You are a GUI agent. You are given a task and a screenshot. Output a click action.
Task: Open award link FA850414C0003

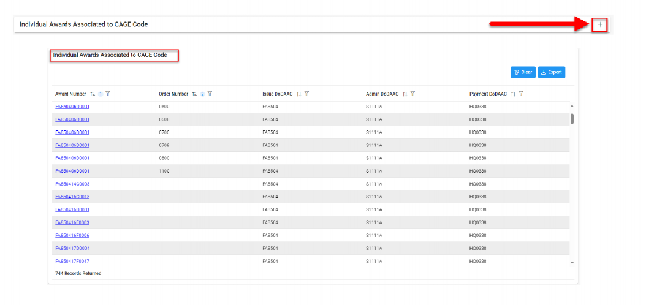tap(72, 184)
